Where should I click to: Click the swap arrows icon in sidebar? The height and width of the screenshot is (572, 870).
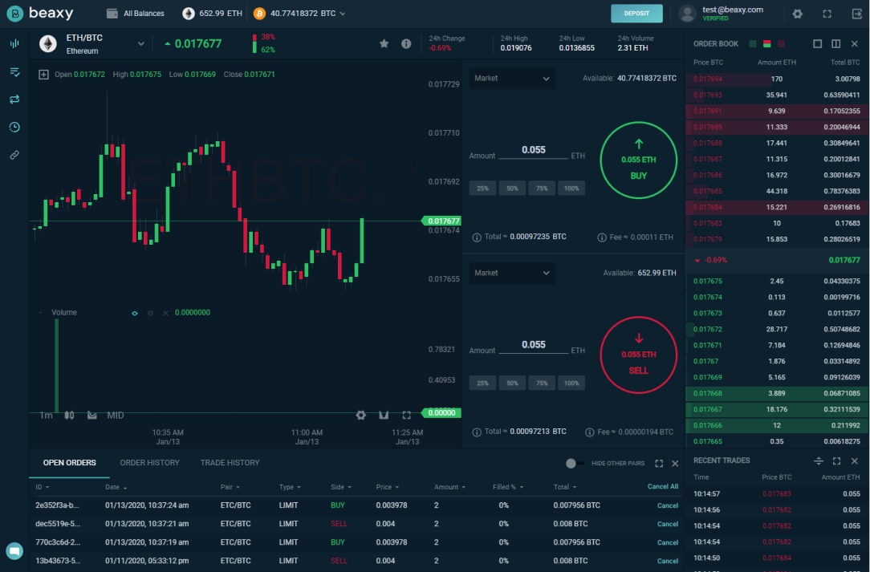coord(14,99)
